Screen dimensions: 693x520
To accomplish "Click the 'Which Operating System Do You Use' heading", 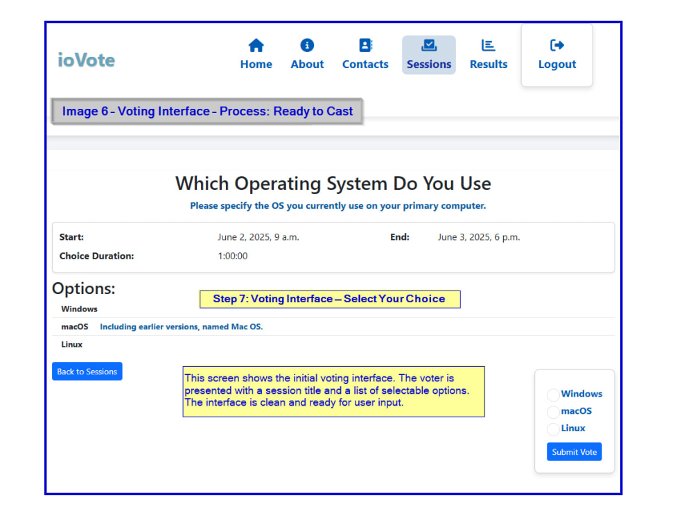I will point(333,184).
